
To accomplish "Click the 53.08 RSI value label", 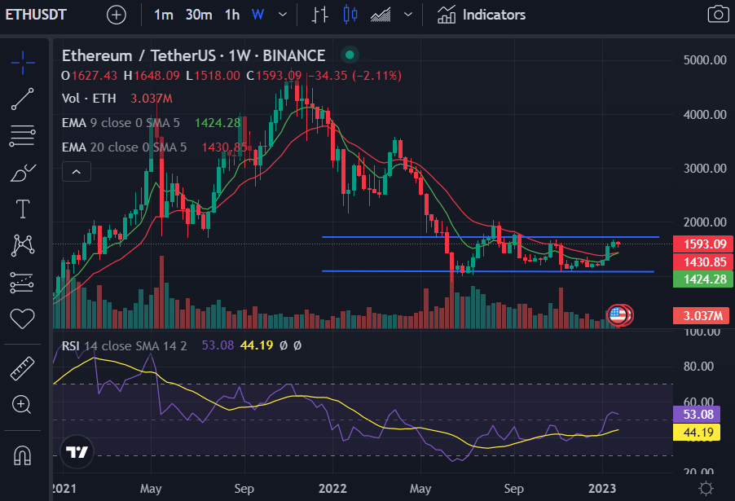I will pyautogui.click(x=697, y=415).
